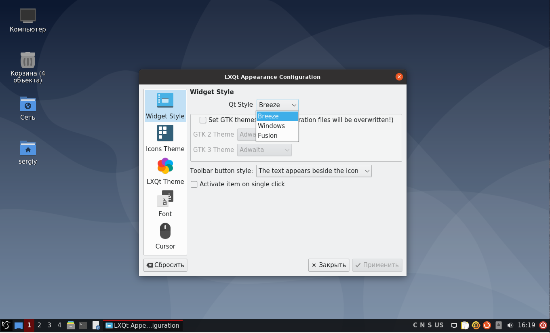Screen dimensions: 550x333
Task: Click the show desktop taskbar icon
Action: 18,325
